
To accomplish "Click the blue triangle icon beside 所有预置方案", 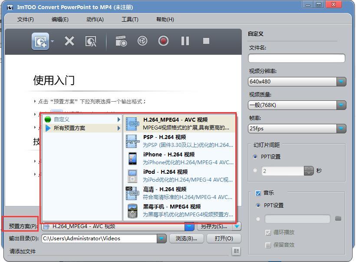I will tap(48, 128).
